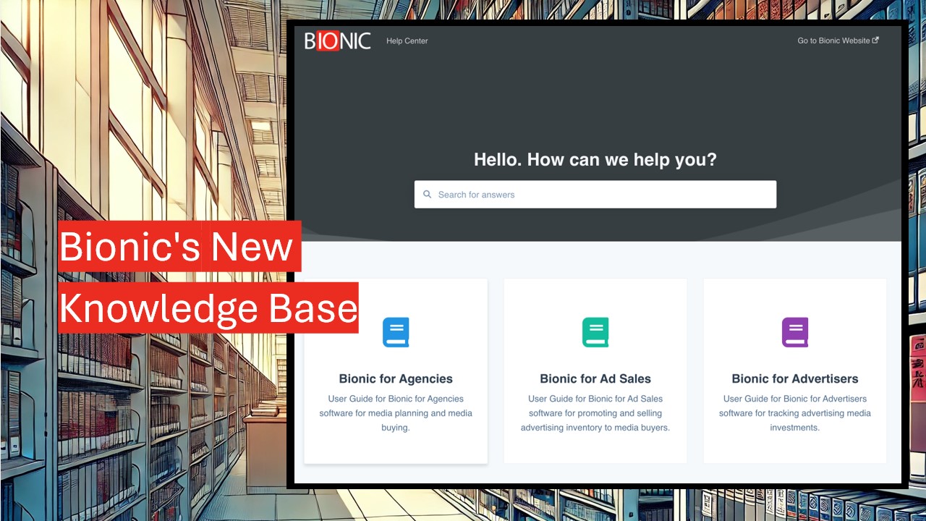Image resolution: width=926 pixels, height=521 pixels.
Task: Select the blue book icon for Agencies
Action: [x=396, y=332]
